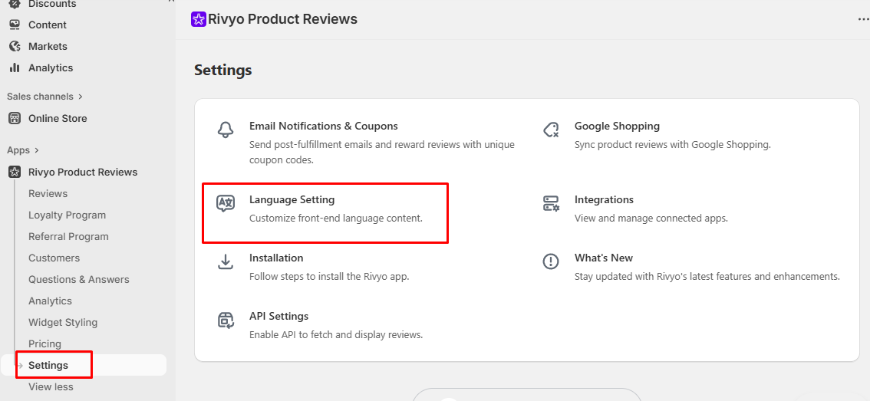Click the Analytics bar chart icon
The height and width of the screenshot is (401, 870).
[15, 67]
